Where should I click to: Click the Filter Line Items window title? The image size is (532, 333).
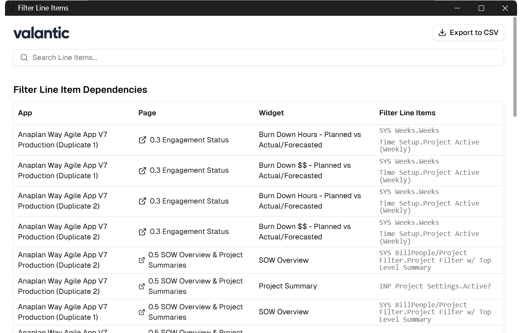43,8
